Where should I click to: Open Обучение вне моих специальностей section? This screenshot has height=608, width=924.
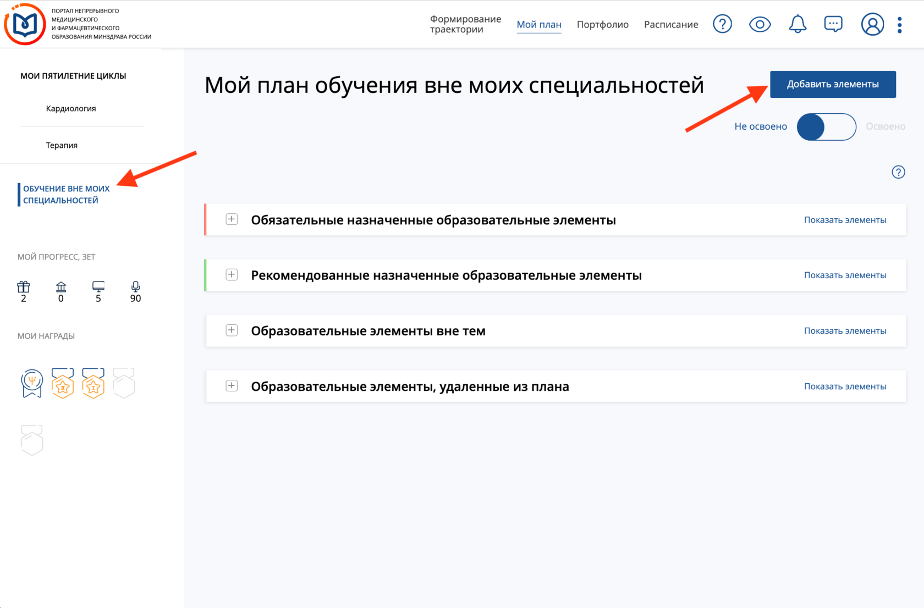pos(66,195)
